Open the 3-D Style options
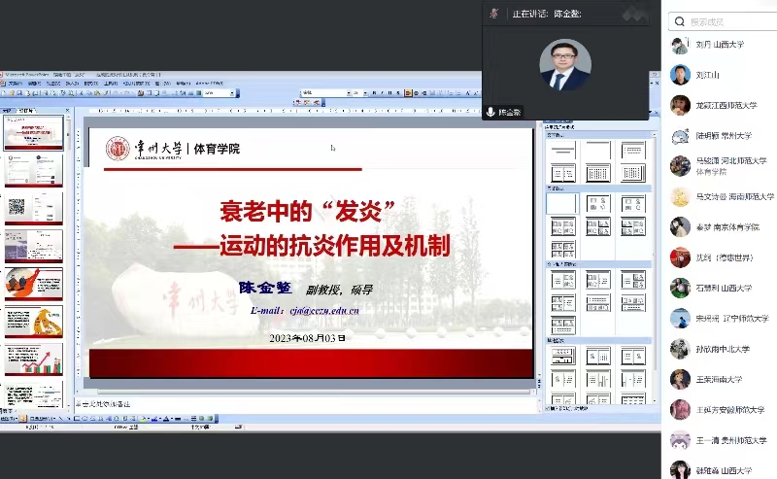The image size is (777, 479). tap(210, 419)
